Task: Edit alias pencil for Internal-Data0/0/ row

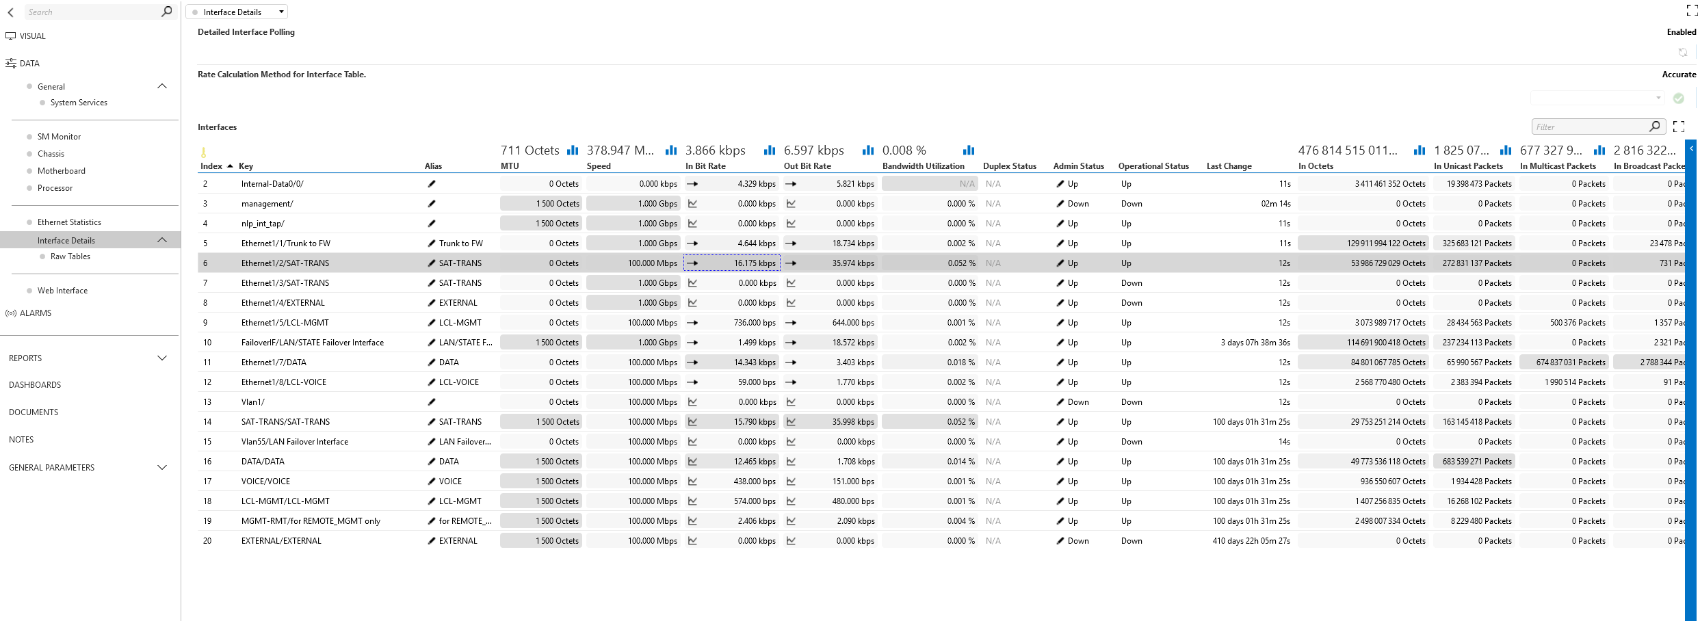Action: [x=432, y=184]
